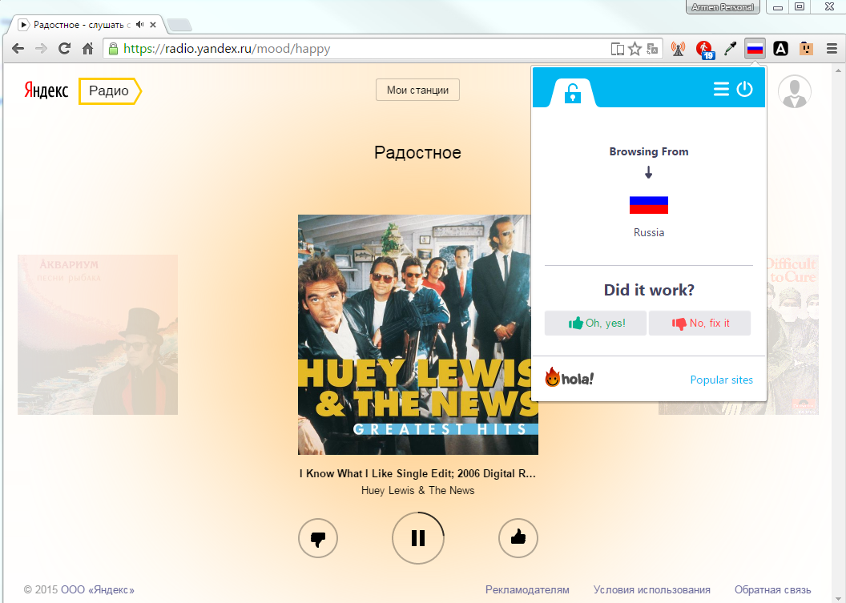Go to browser home page icon
846x603 pixels.
click(87, 49)
